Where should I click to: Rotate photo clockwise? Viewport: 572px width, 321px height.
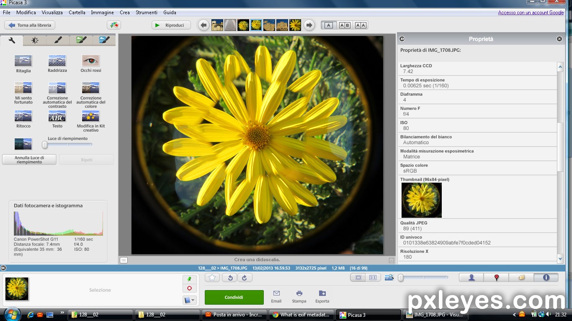245,278
